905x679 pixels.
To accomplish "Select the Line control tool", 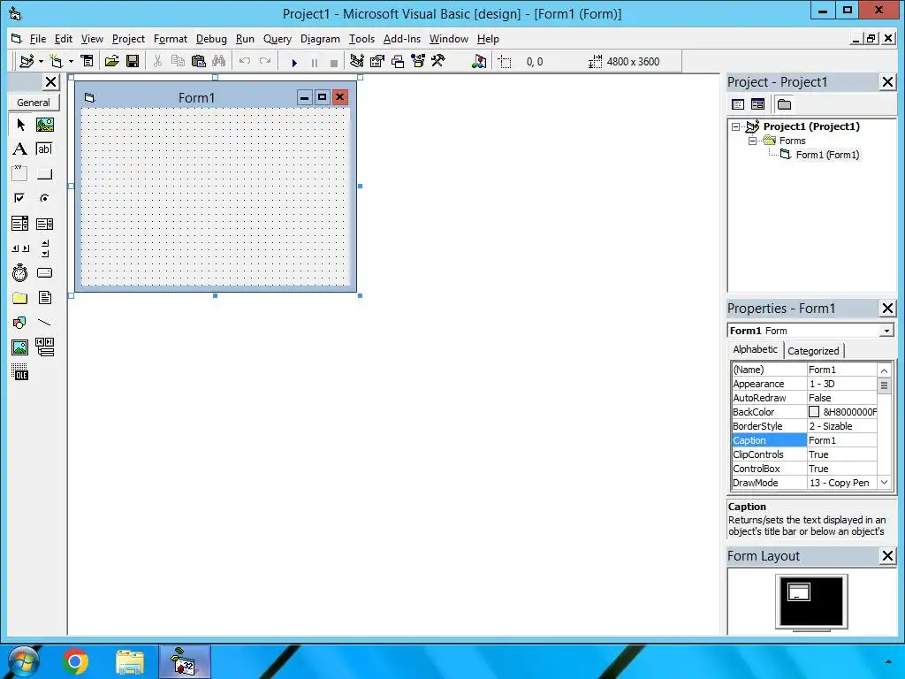I will pyautogui.click(x=45, y=323).
